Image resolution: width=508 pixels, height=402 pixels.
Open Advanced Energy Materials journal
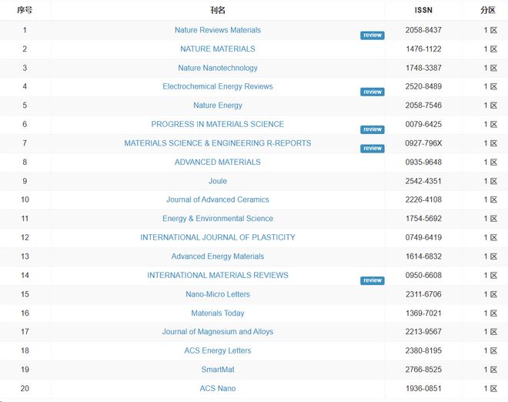pyautogui.click(x=217, y=256)
